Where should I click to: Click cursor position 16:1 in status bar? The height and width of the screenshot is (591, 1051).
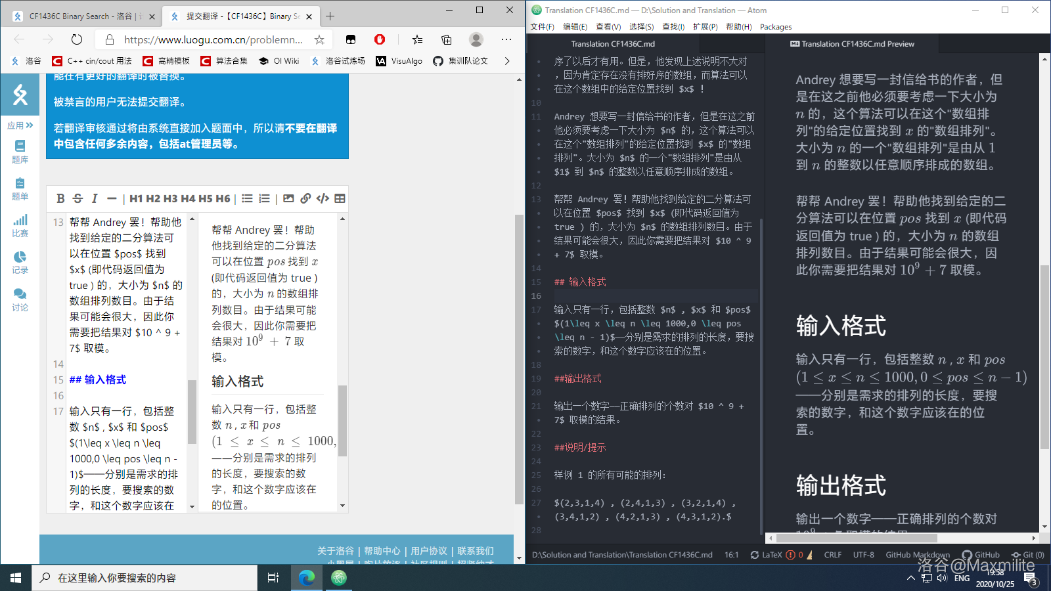click(x=732, y=555)
